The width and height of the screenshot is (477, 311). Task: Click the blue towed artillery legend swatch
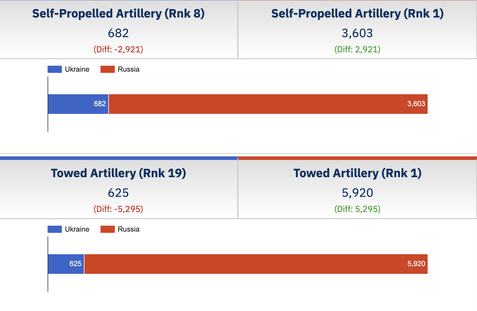click(55, 229)
